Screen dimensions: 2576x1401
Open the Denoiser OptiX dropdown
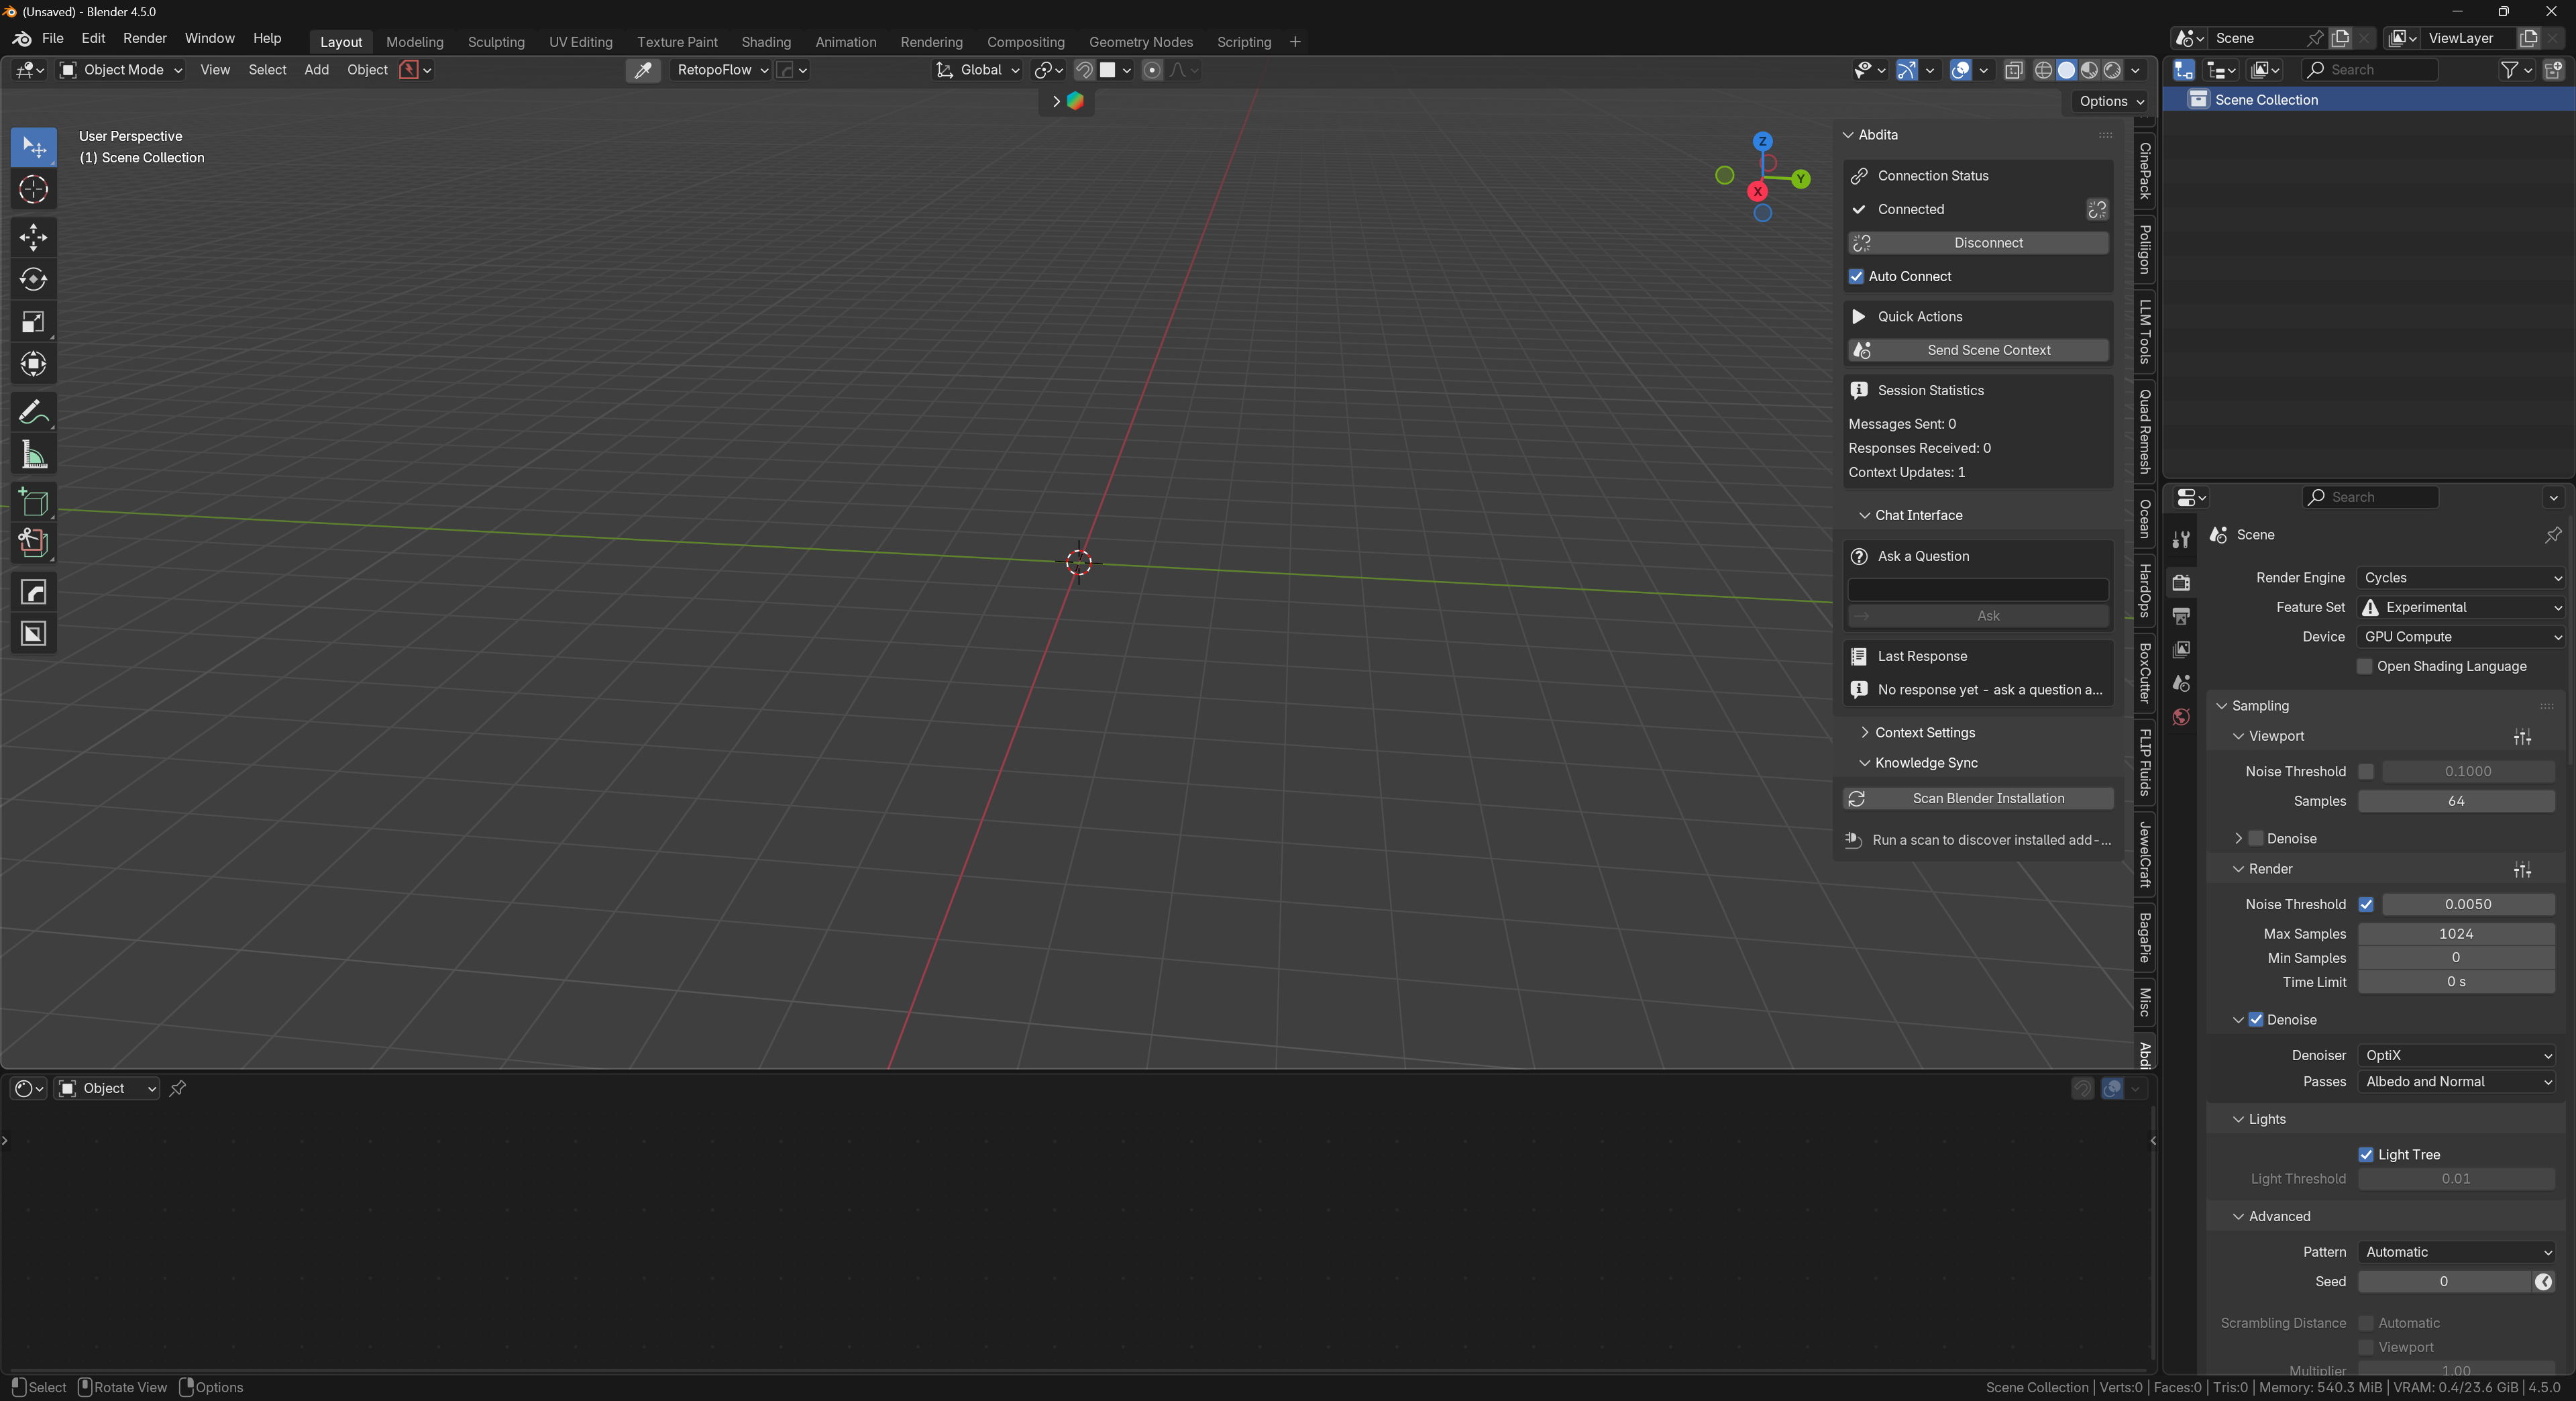tap(2456, 1056)
